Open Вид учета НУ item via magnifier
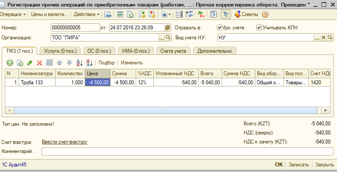 (330, 38)
